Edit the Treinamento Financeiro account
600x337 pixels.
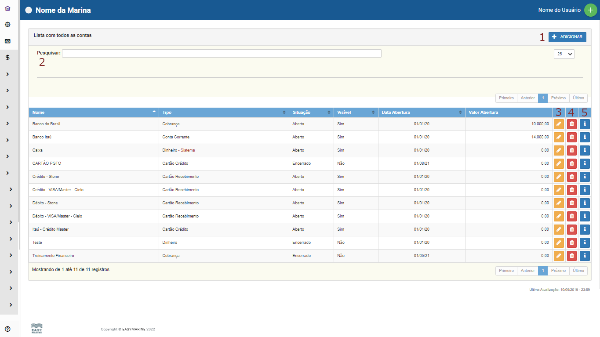coord(558,256)
